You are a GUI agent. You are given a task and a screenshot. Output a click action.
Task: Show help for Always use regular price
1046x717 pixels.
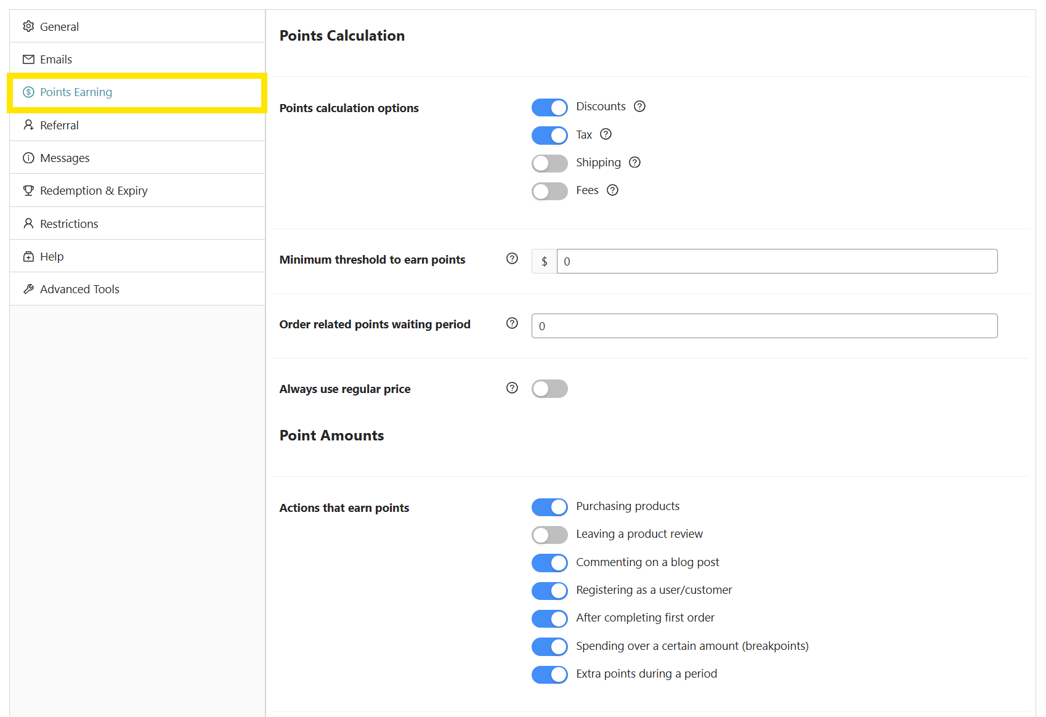[512, 388]
